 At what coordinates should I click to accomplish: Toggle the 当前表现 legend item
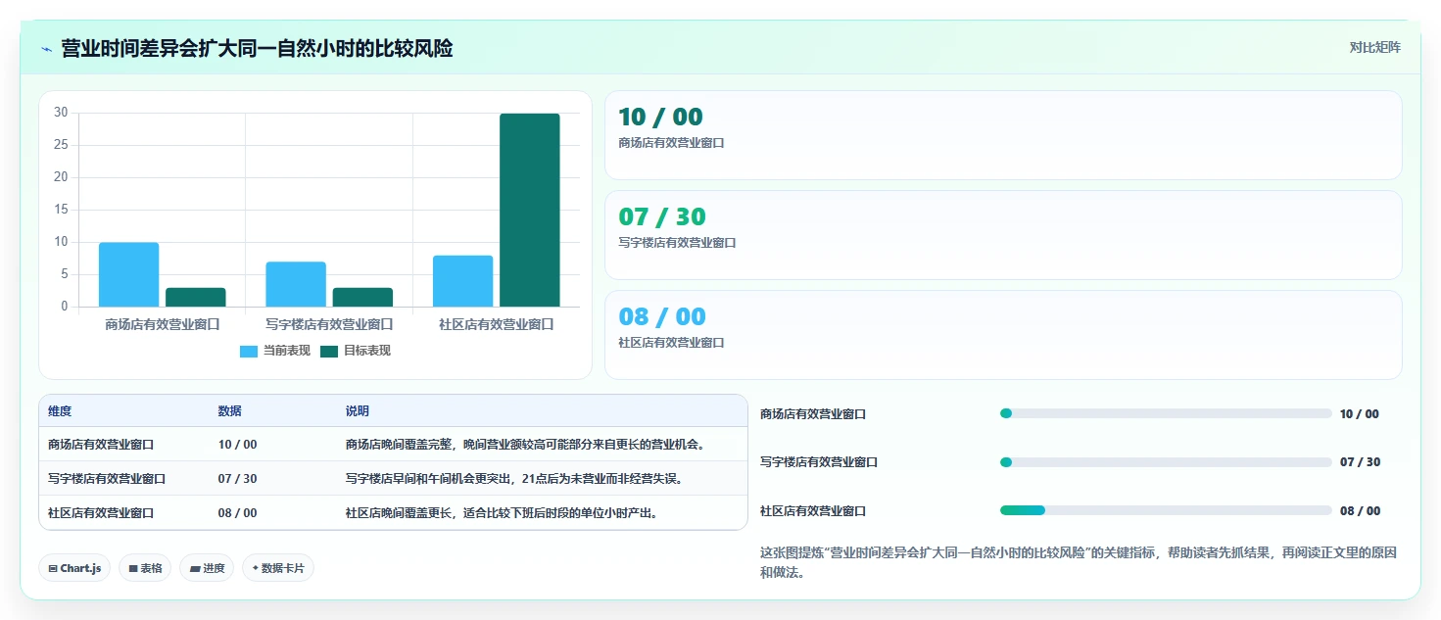pyautogui.click(x=275, y=351)
